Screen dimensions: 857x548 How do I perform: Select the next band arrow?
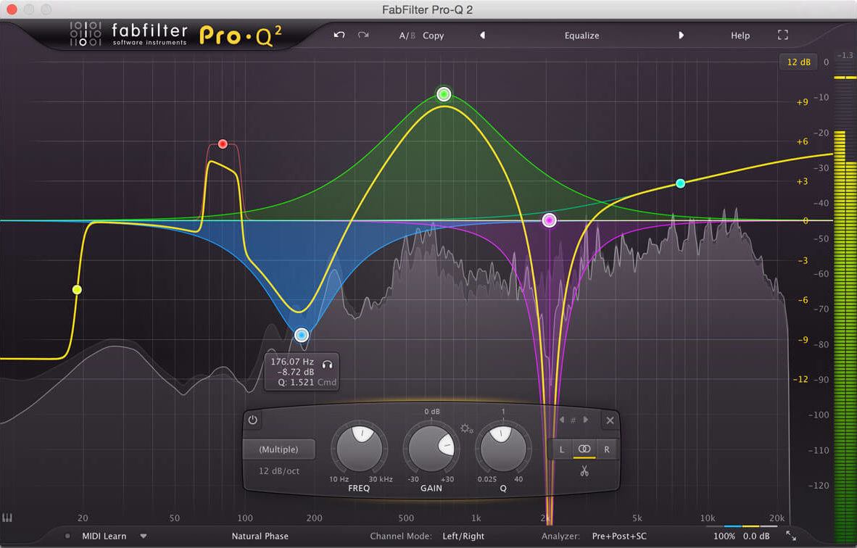tap(586, 420)
